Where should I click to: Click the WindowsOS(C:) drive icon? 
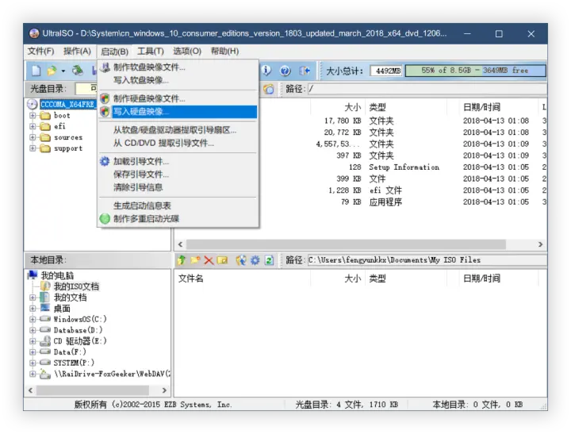[x=45, y=319]
